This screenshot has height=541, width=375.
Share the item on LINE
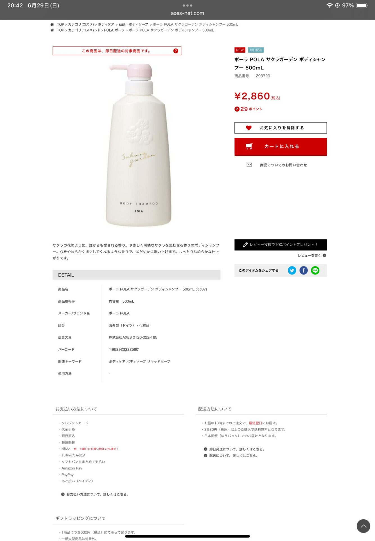(315, 270)
